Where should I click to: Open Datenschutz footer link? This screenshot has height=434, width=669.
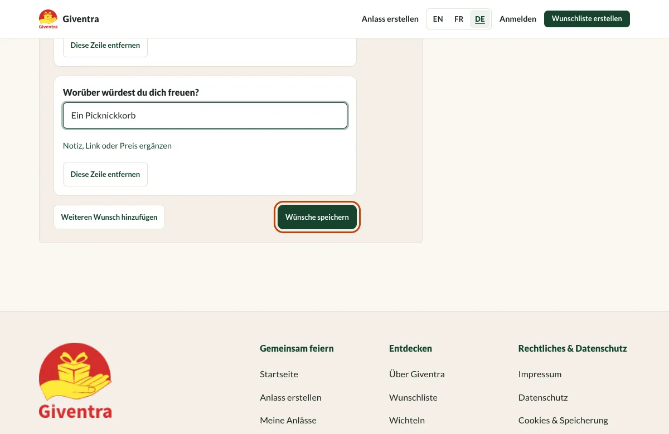[x=543, y=397]
